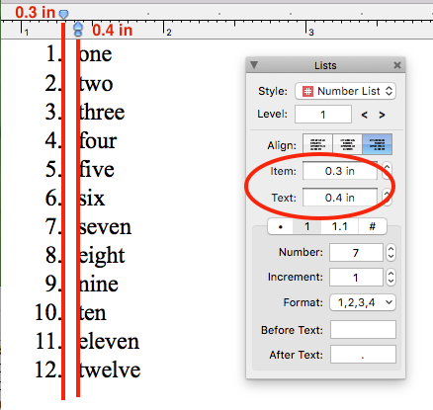Click list item text 'nine'
This screenshot has width=433, height=410.
click(99, 284)
